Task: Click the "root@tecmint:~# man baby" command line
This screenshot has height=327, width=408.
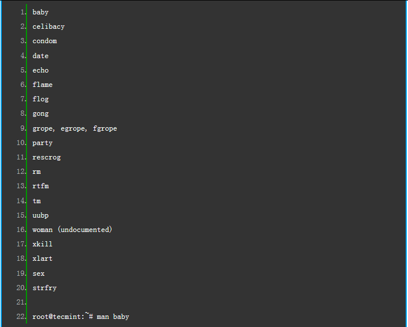Action: pyautogui.click(x=81, y=317)
